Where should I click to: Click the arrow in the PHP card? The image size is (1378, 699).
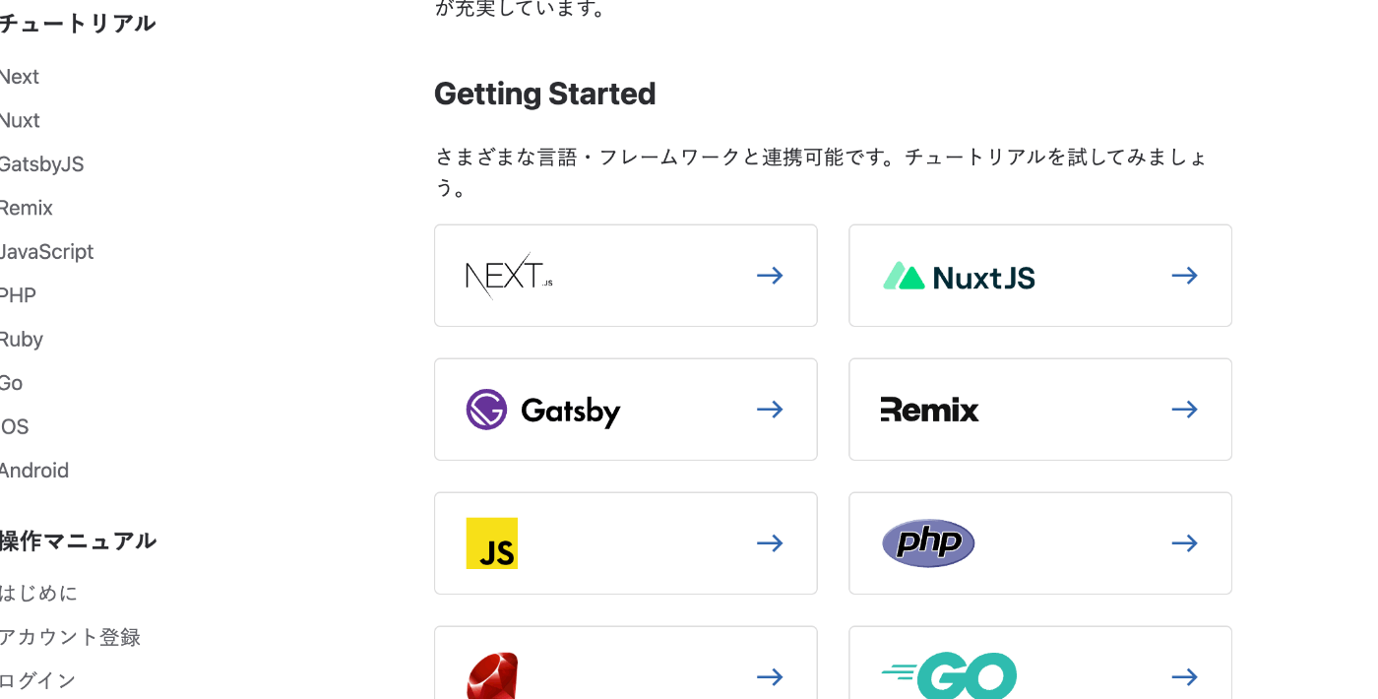pos(1184,543)
